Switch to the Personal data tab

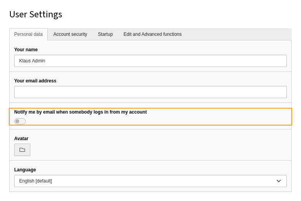28,34
